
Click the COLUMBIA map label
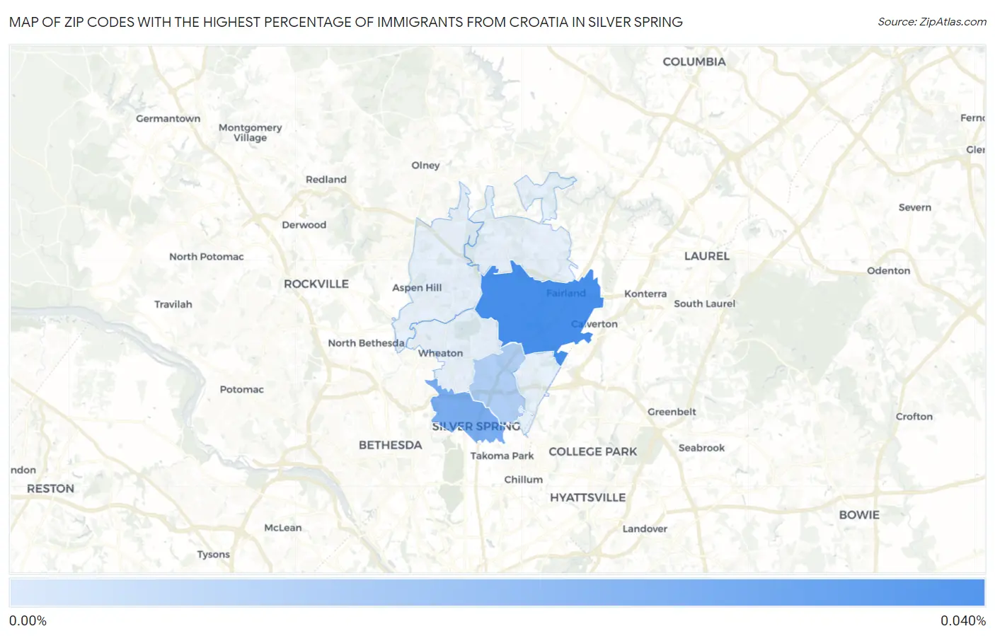click(x=694, y=62)
